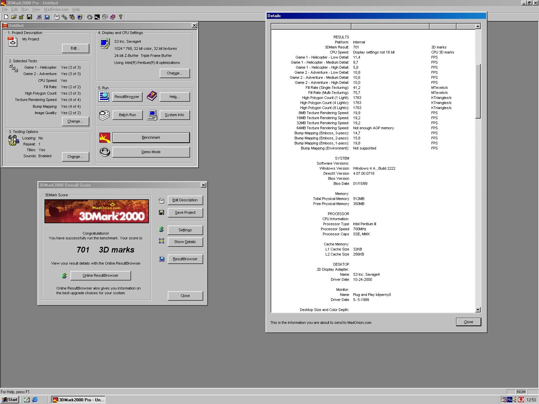Screen dimensions: 539x404
Task: Click the ResultBrowser magnifier toolbar icon
Action: point(47,17)
